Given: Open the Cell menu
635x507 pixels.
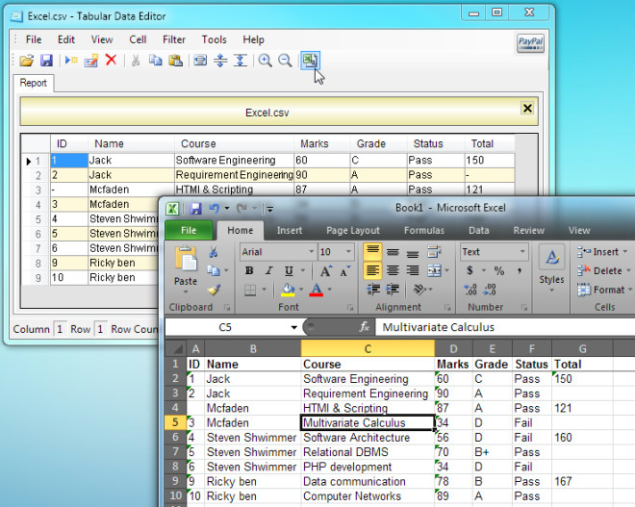Looking at the screenshot, I should (138, 39).
